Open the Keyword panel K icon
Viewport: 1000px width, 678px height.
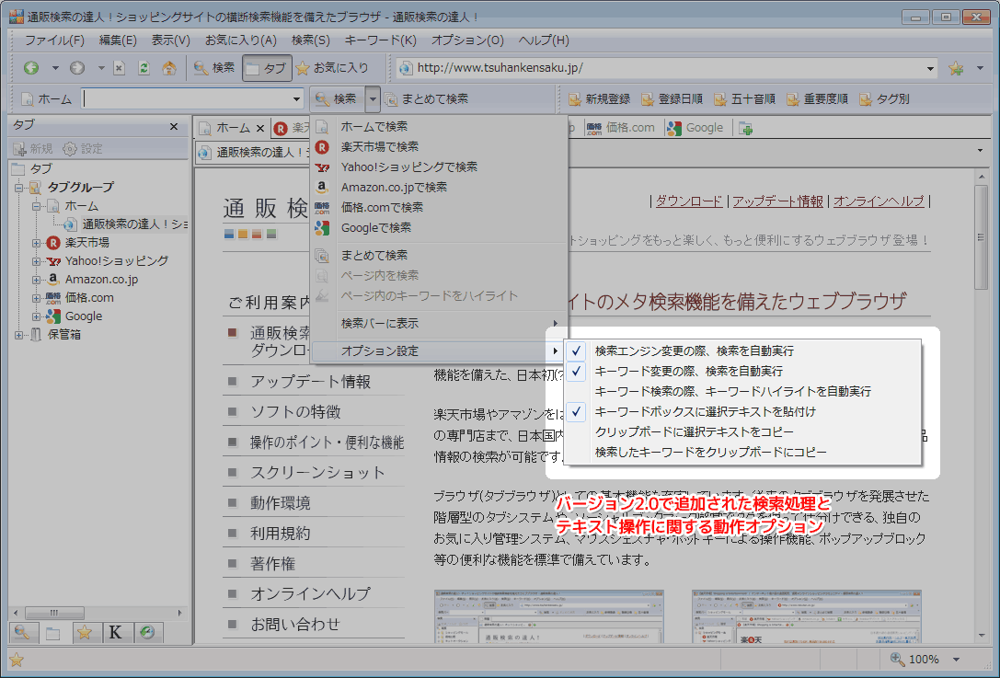tap(115, 632)
